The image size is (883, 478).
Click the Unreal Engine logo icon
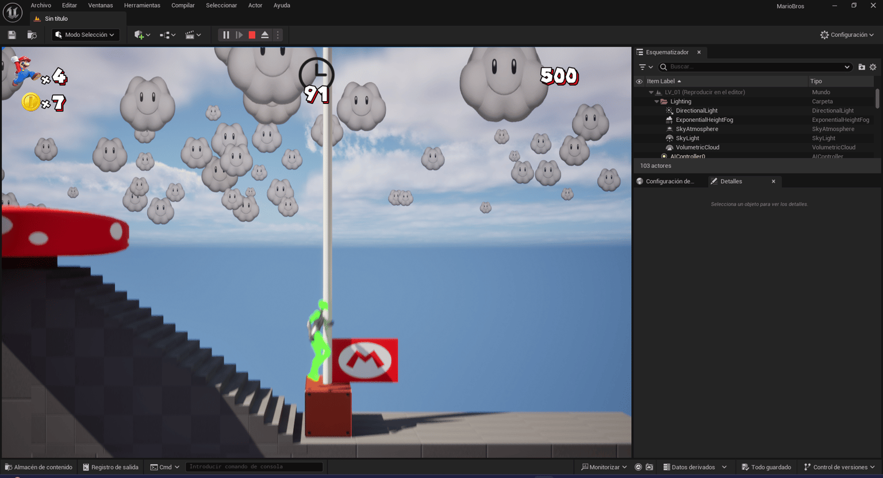coord(12,12)
